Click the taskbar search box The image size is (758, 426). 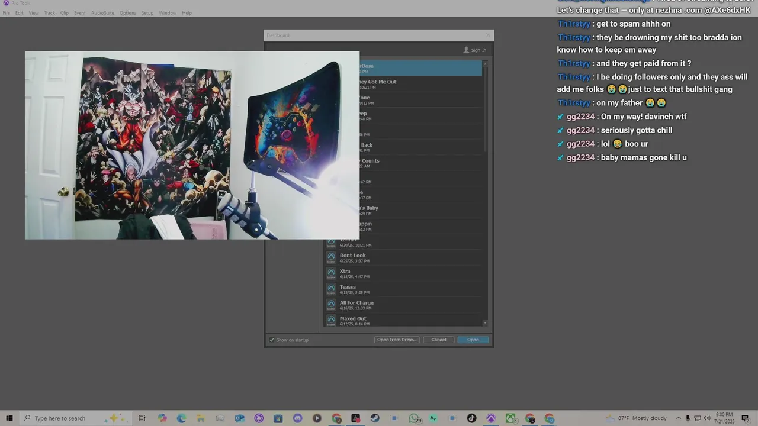coord(76,418)
